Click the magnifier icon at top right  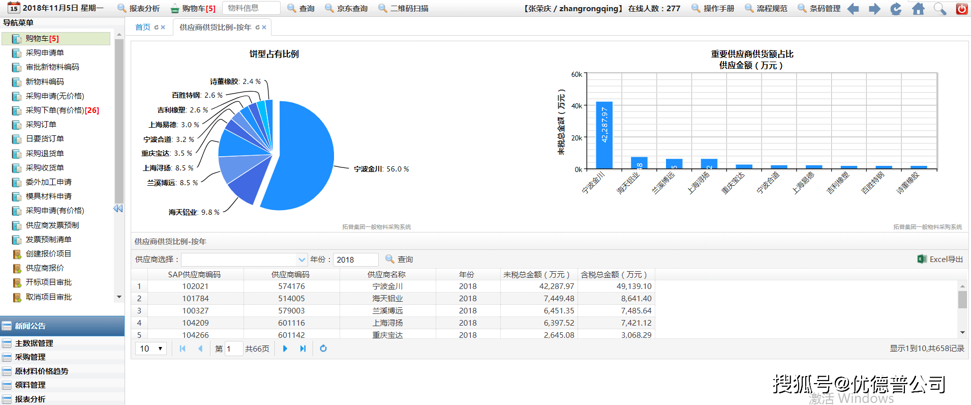click(940, 9)
